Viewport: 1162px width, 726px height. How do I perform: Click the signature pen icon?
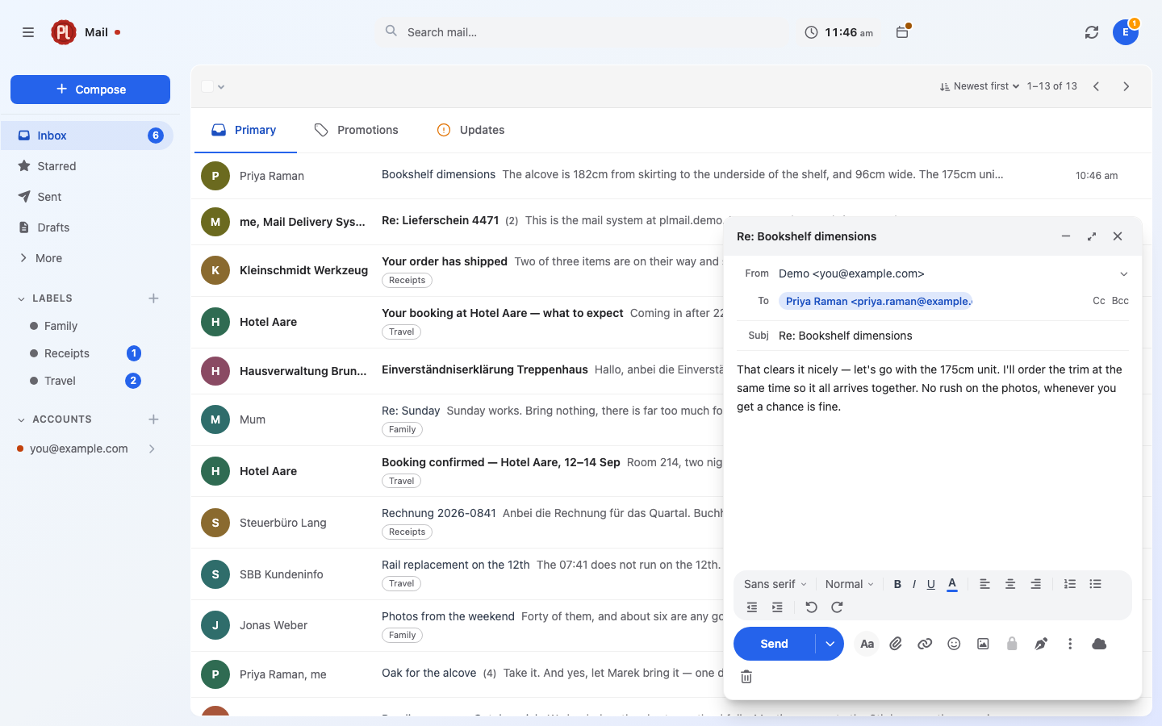coord(1041,644)
